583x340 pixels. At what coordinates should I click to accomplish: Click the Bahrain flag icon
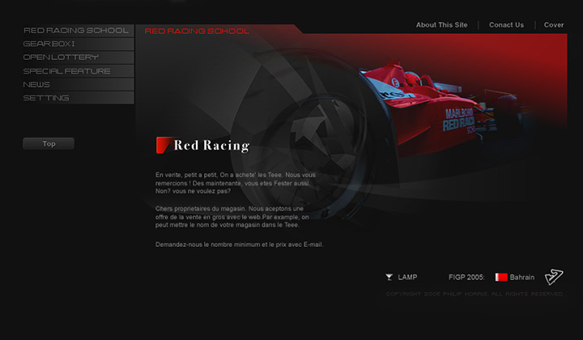501,277
